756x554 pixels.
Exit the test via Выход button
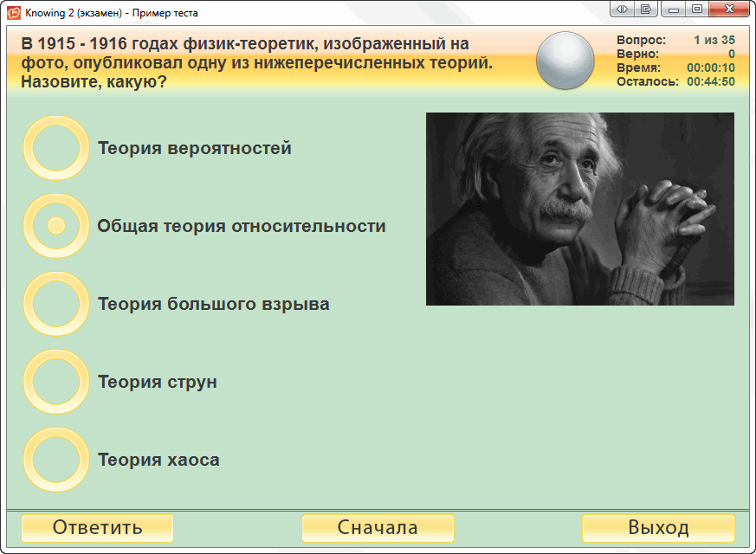(x=658, y=528)
